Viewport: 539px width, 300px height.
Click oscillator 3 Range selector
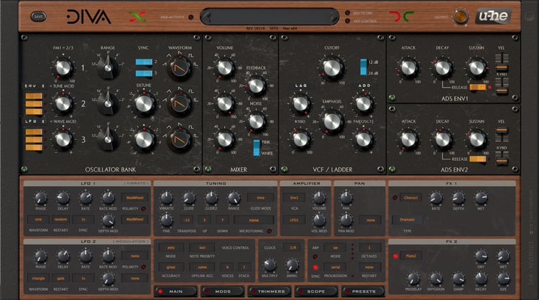(108, 139)
